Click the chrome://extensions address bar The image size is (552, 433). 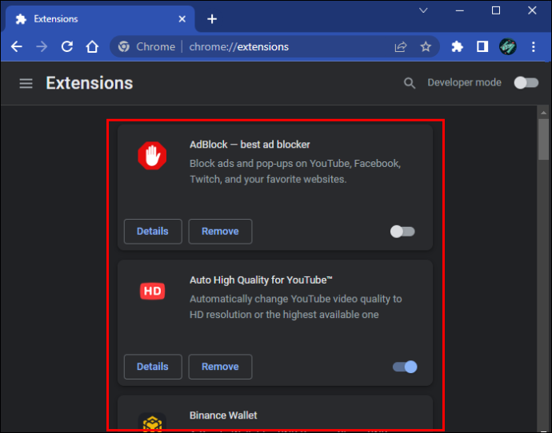point(274,46)
